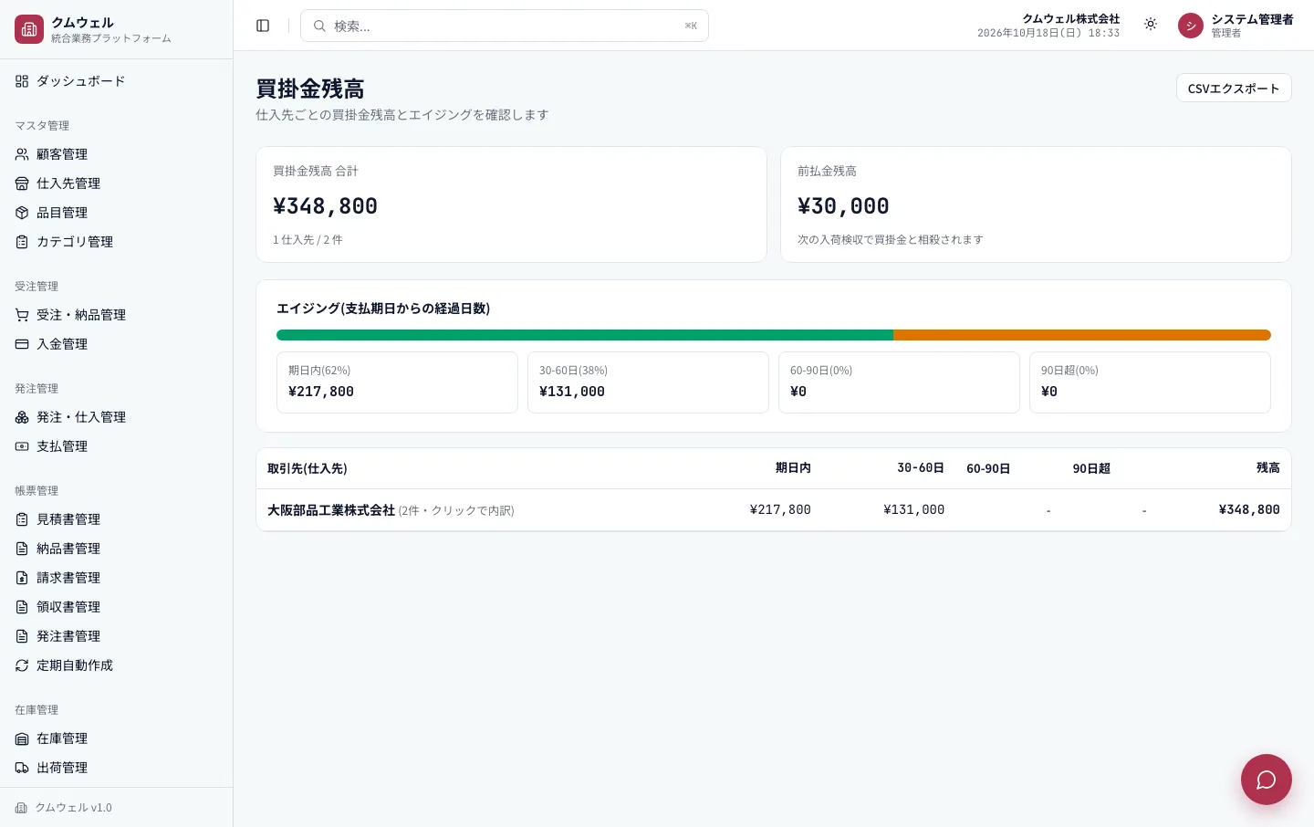Click the 見積書管理 document icon
The image size is (1314, 827).
click(x=22, y=519)
